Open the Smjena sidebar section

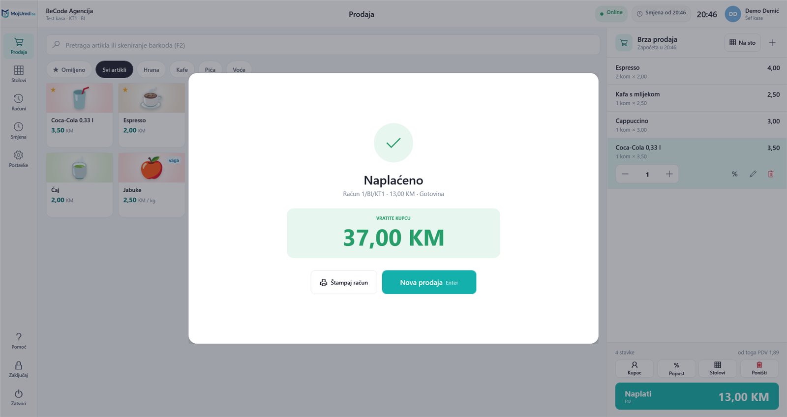[x=19, y=130]
